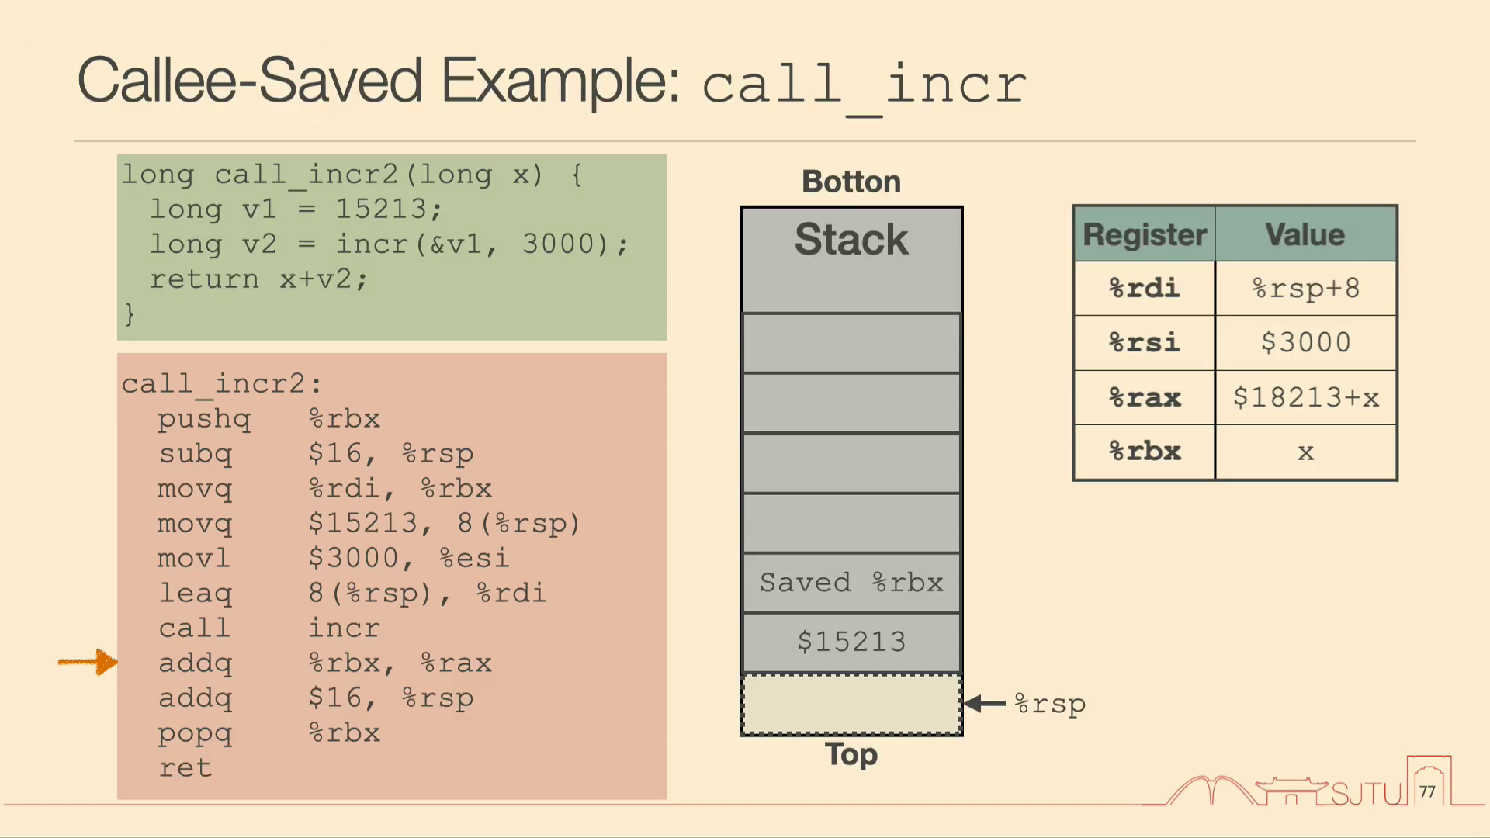Click the '$18213+x' value cell

pyautogui.click(x=1305, y=397)
